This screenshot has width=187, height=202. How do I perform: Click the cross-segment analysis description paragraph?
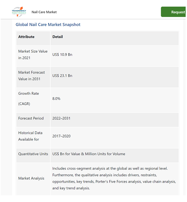point(114,178)
